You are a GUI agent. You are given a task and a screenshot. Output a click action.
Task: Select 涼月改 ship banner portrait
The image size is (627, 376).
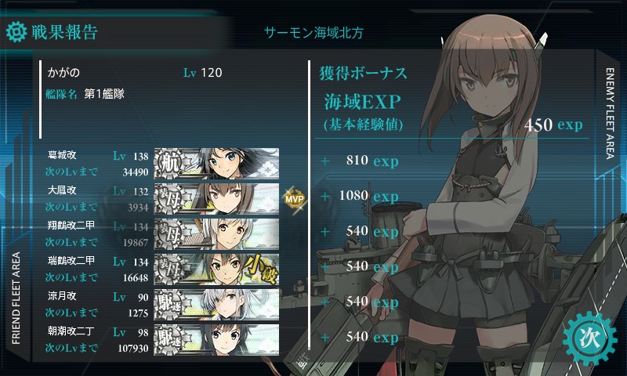pyautogui.click(x=216, y=305)
